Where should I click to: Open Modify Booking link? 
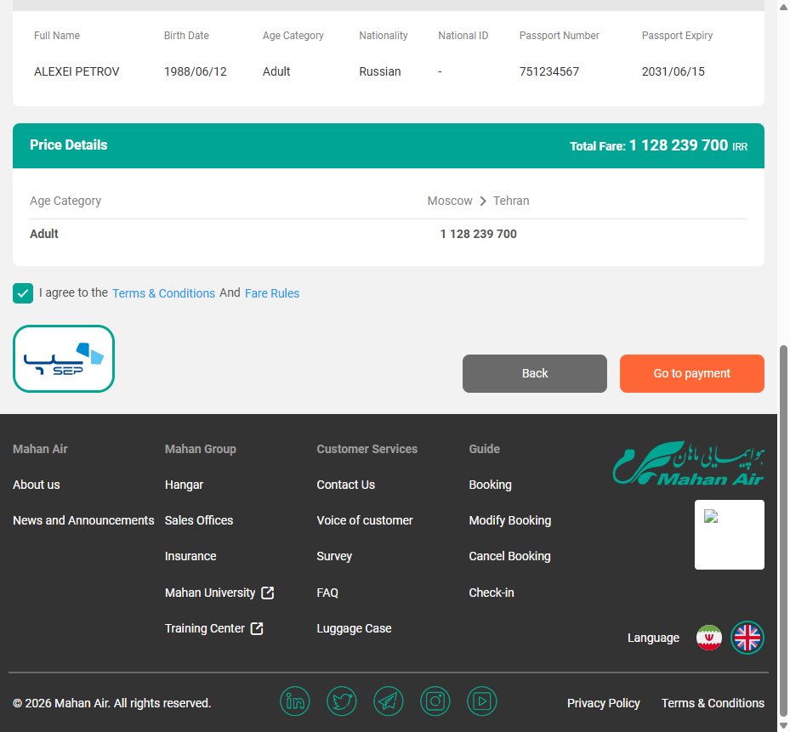(510, 520)
